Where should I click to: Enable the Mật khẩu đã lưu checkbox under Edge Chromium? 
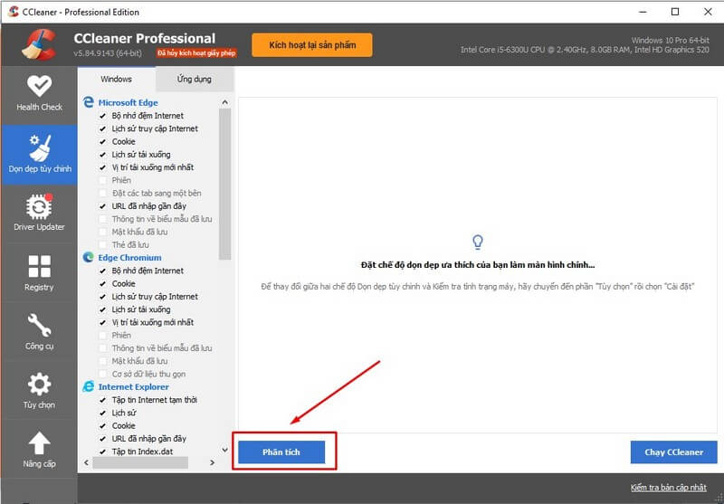(102, 361)
